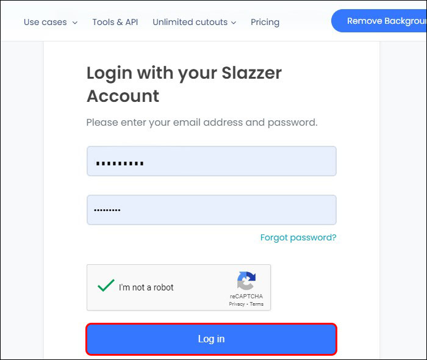Click the Login with your Slazzer Account heading
This screenshot has width=427, height=360.
[184, 84]
